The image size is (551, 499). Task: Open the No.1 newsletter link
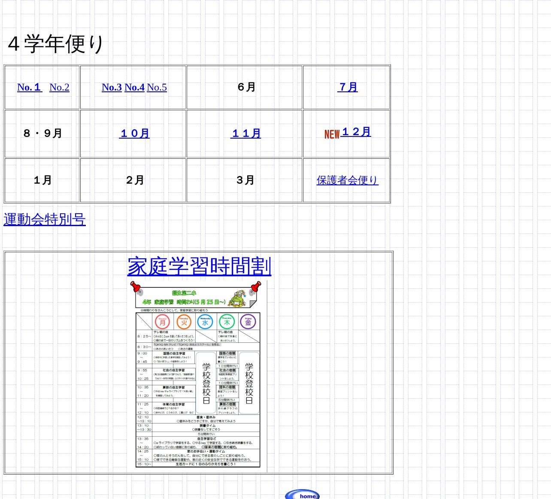(x=29, y=87)
